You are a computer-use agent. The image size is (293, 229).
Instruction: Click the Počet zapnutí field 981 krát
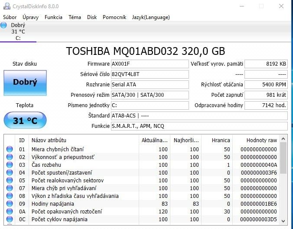click(x=266, y=95)
